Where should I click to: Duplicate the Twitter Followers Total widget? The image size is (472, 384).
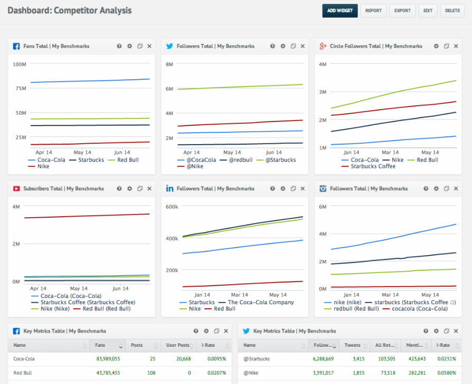click(x=293, y=46)
